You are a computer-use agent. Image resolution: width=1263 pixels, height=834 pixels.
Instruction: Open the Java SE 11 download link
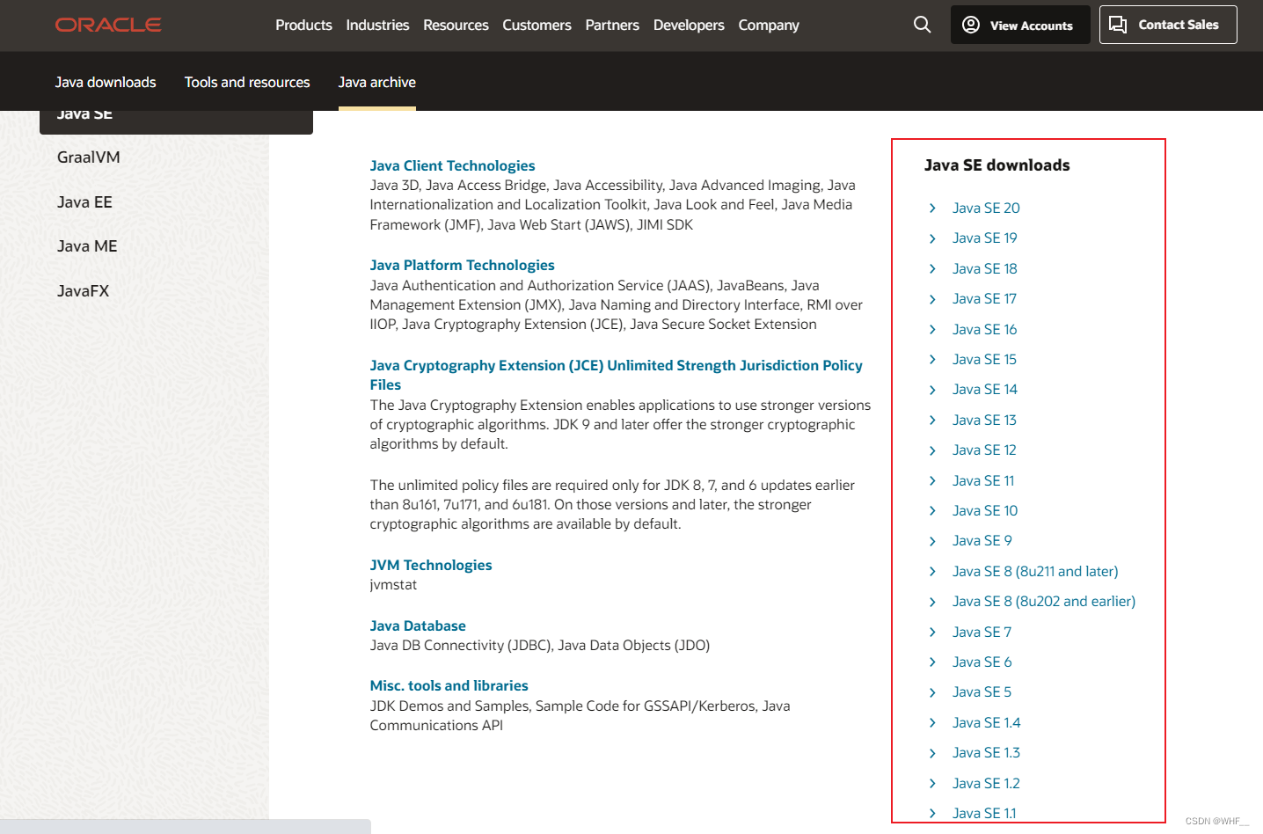pos(983,480)
